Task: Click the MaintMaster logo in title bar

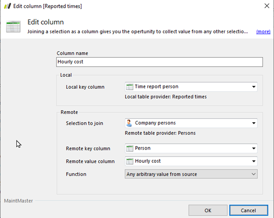Action: 8,6
